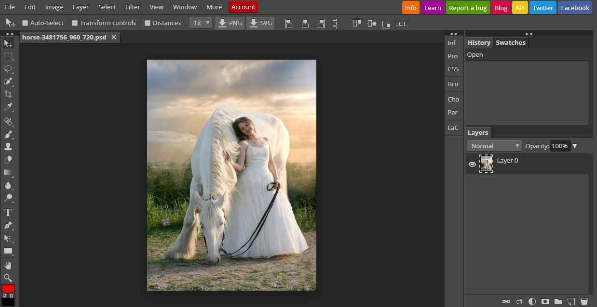The width and height of the screenshot is (597, 307).
Task: Open the Normal blend mode dropdown
Action: click(495, 146)
